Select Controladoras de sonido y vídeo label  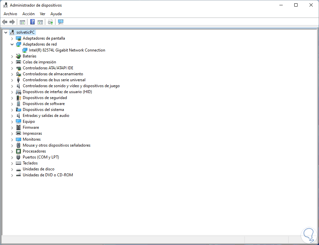click(x=71, y=86)
